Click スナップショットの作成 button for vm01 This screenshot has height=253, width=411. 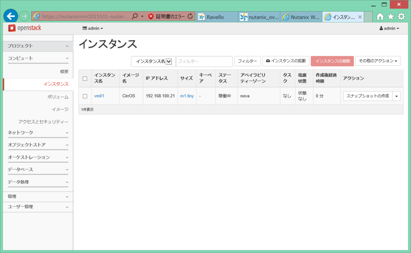pos(368,96)
